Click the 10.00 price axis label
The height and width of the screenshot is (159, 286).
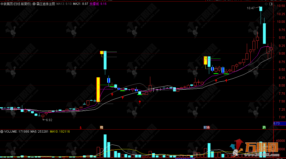coord(281,22)
